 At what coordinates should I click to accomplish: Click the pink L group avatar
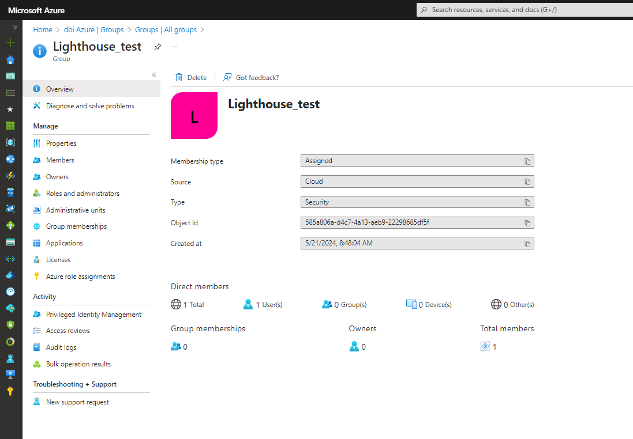[194, 116]
